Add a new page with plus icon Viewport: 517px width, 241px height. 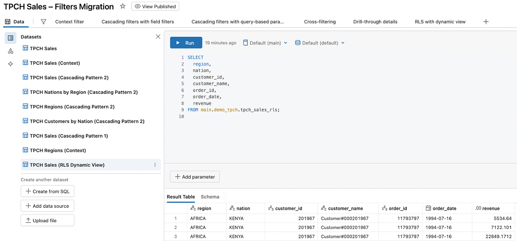[486, 22]
